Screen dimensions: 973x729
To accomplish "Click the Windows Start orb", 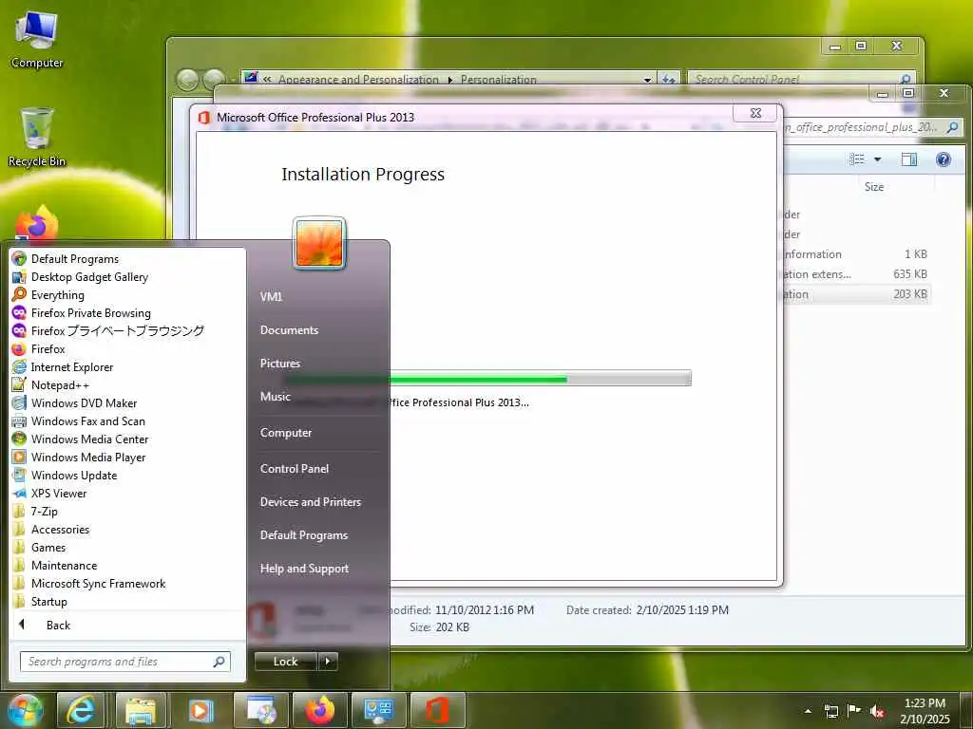I will click(x=25, y=710).
